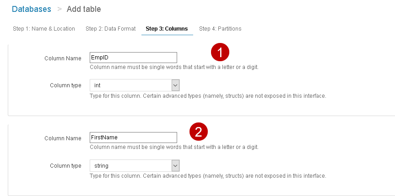
Task: Click the red number 1 marker
Action: point(220,53)
